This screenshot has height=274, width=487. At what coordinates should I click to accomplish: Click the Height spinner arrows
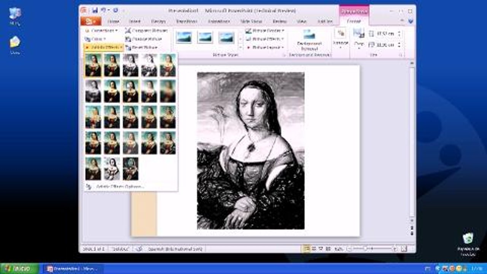399,34
